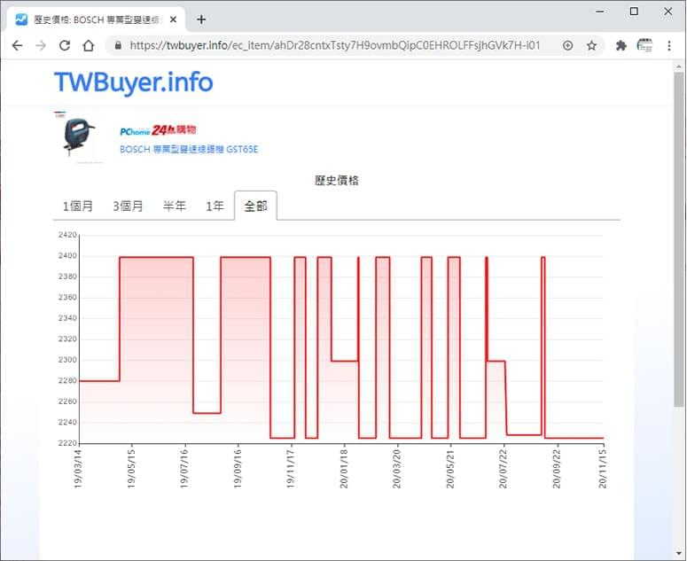Reload the current page
687x561 pixels.
point(65,45)
